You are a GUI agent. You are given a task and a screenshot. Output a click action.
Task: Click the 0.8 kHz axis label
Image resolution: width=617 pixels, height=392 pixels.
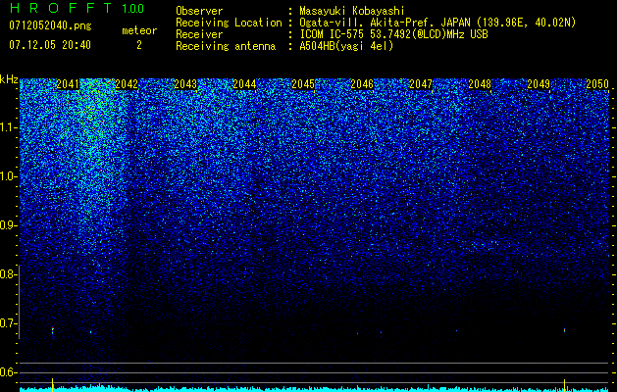pos(7,274)
